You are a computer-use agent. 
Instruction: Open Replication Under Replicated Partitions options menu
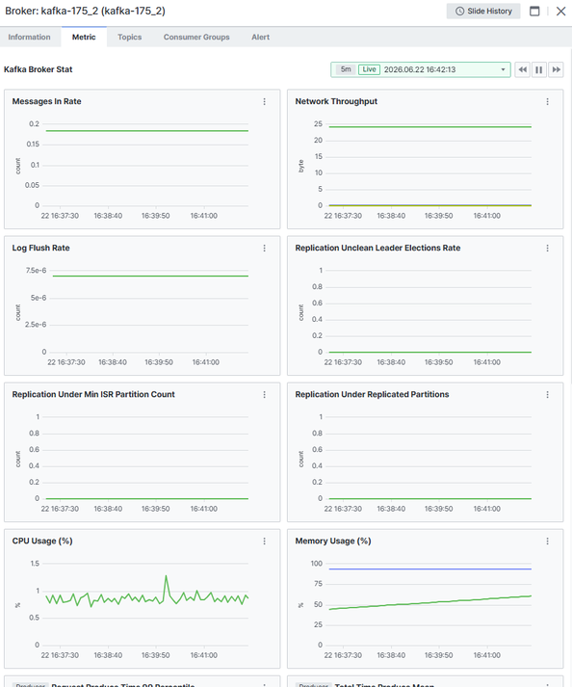(547, 395)
